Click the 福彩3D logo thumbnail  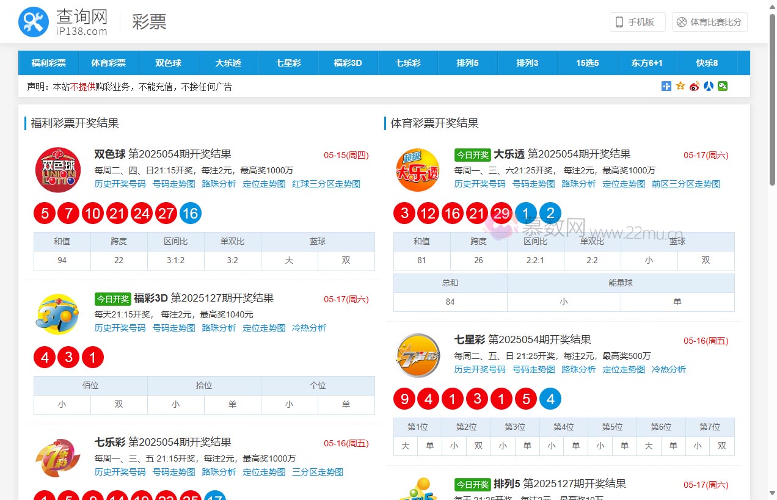coord(57,314)
